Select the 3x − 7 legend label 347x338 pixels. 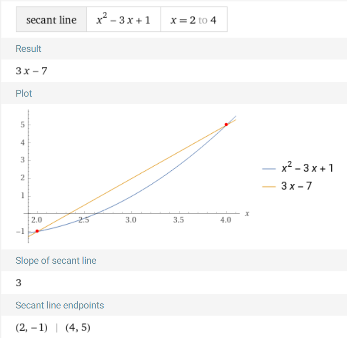[297, 186]
